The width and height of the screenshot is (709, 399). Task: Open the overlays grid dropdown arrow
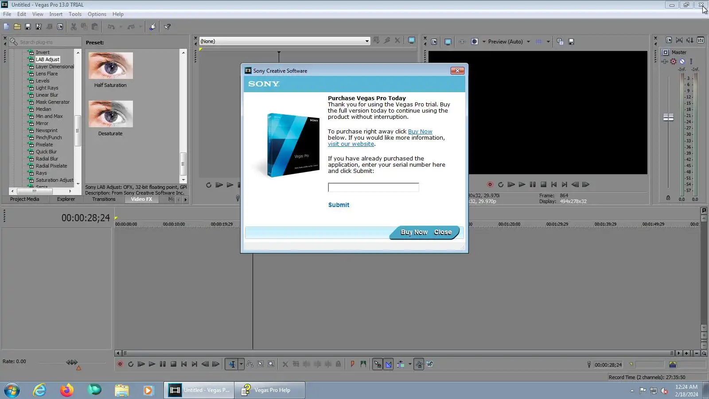548,42
